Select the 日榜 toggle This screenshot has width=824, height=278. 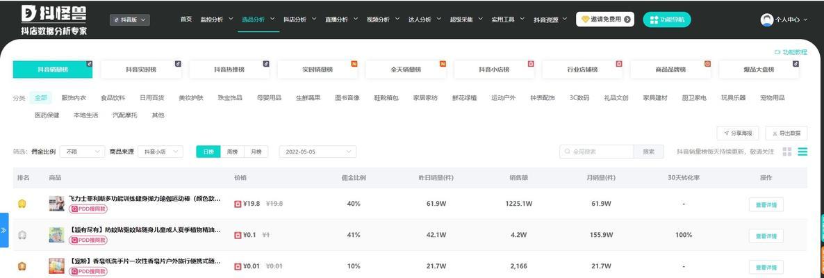pyautogui.click(x=208, y=152)
